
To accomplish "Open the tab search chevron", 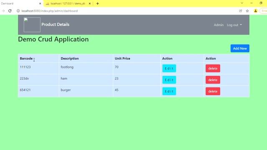I will pos(242,3).
